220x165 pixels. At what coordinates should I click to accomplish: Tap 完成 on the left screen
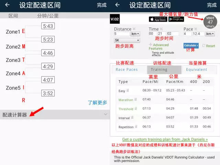(102, 5)
